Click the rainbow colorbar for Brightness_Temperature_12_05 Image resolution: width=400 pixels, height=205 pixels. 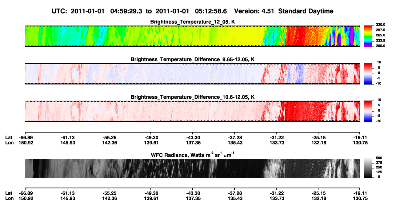pyautogui.click(x=368, y=36)
